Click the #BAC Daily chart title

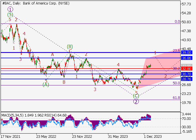36,3
